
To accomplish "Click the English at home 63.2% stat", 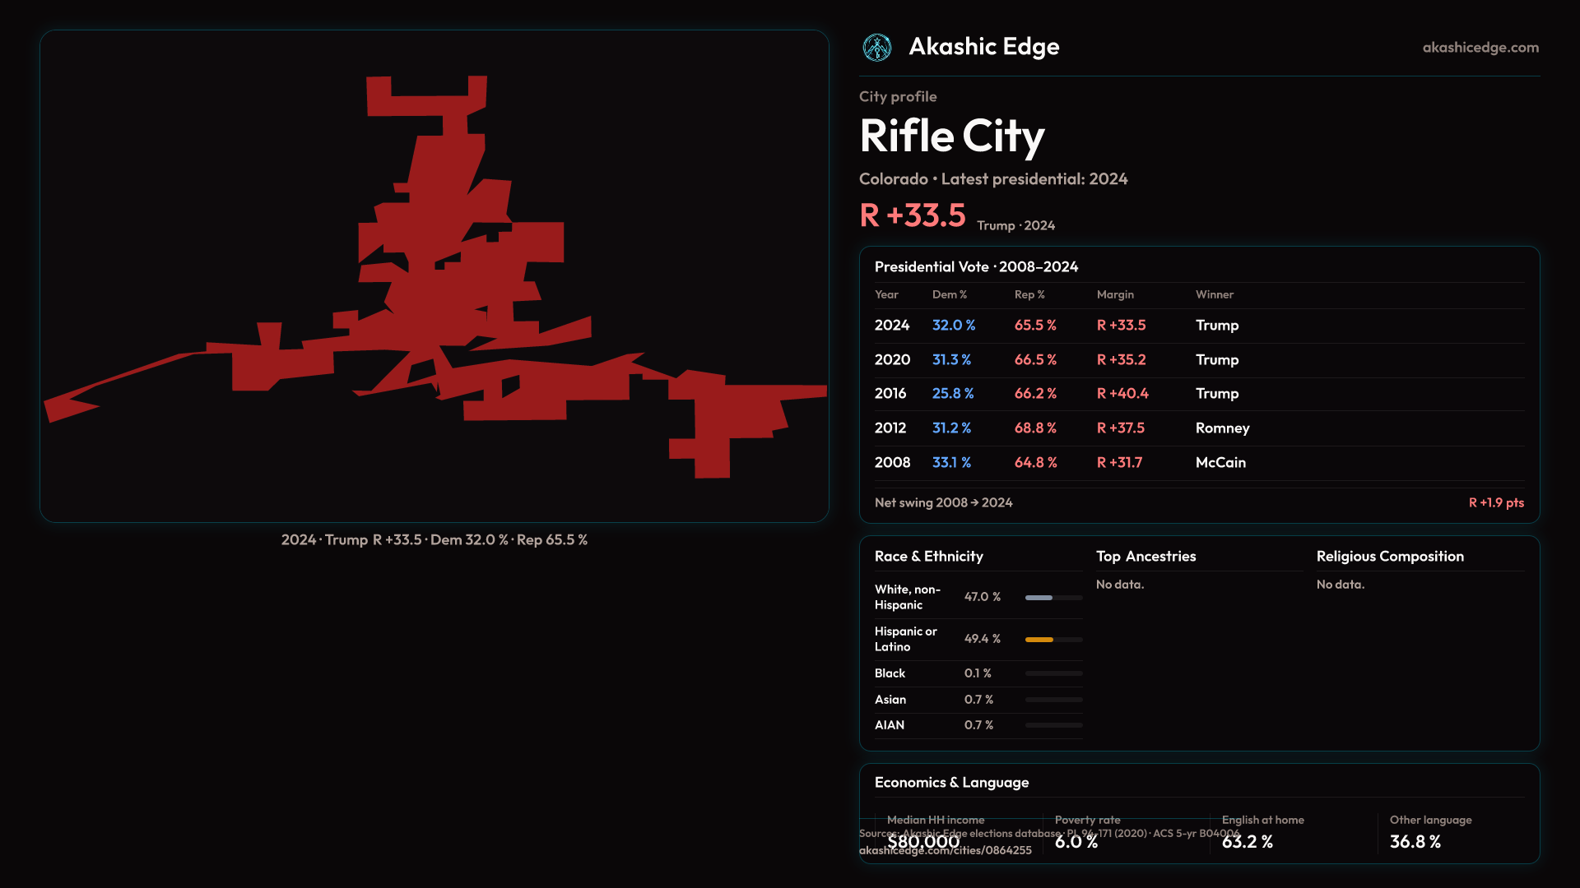I will pos(1247,842).
